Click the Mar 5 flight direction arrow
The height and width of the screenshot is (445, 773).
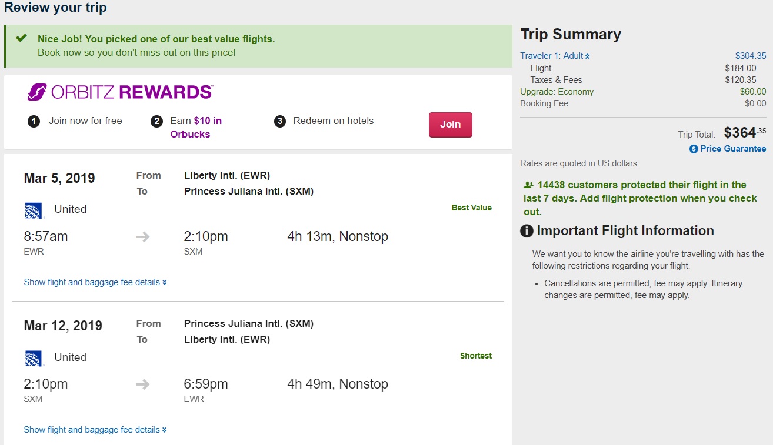click(x=143, y=237)
